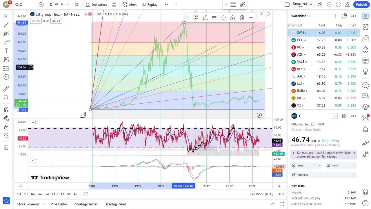Image resolution: width=371 pixels, height=209 pixels.
Task: Click compare or add symbol plus icon
Action: point(41,5)
